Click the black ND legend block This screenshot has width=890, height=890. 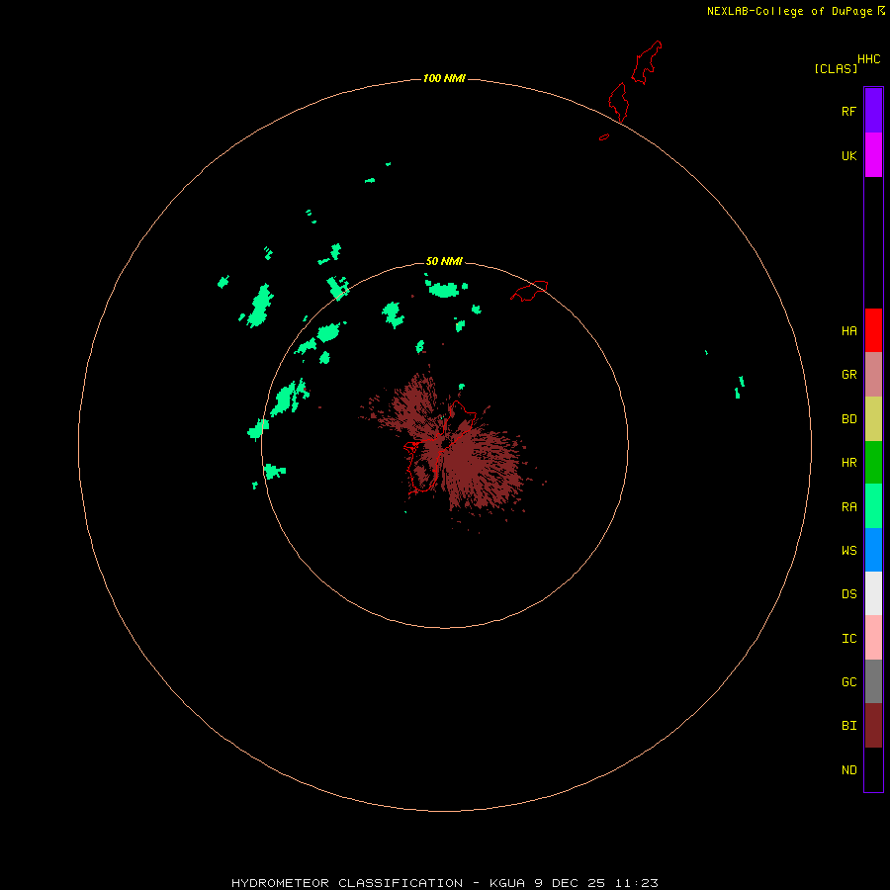(x=873, y=769)
